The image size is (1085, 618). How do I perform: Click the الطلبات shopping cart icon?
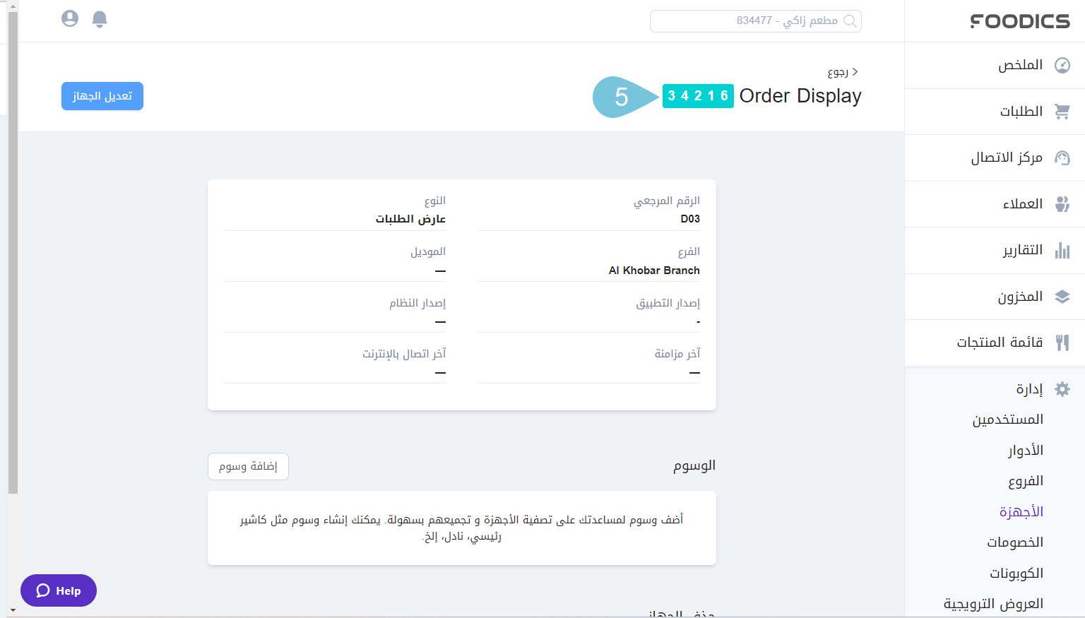(1062, 112)
